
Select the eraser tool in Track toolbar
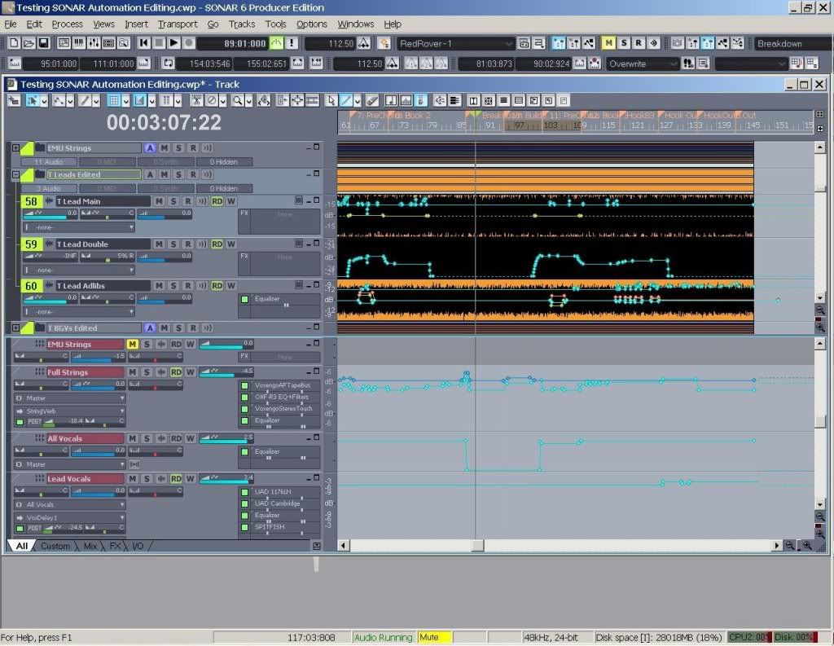click(x=372, y=100)
